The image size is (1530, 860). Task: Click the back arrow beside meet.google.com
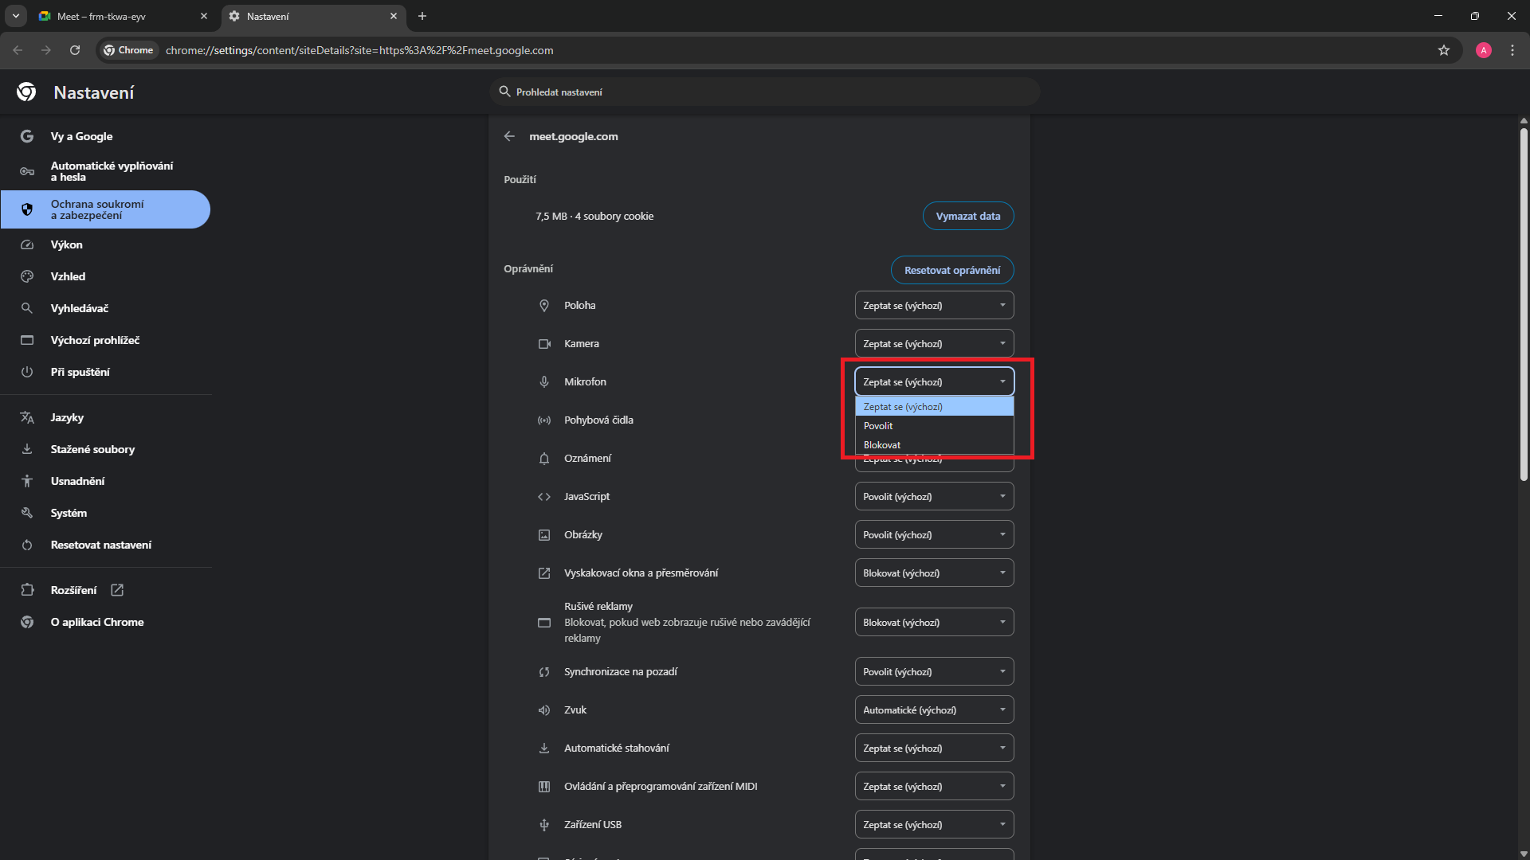(x=509, y=136)
